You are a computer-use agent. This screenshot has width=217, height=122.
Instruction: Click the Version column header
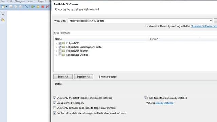[174, 39]
